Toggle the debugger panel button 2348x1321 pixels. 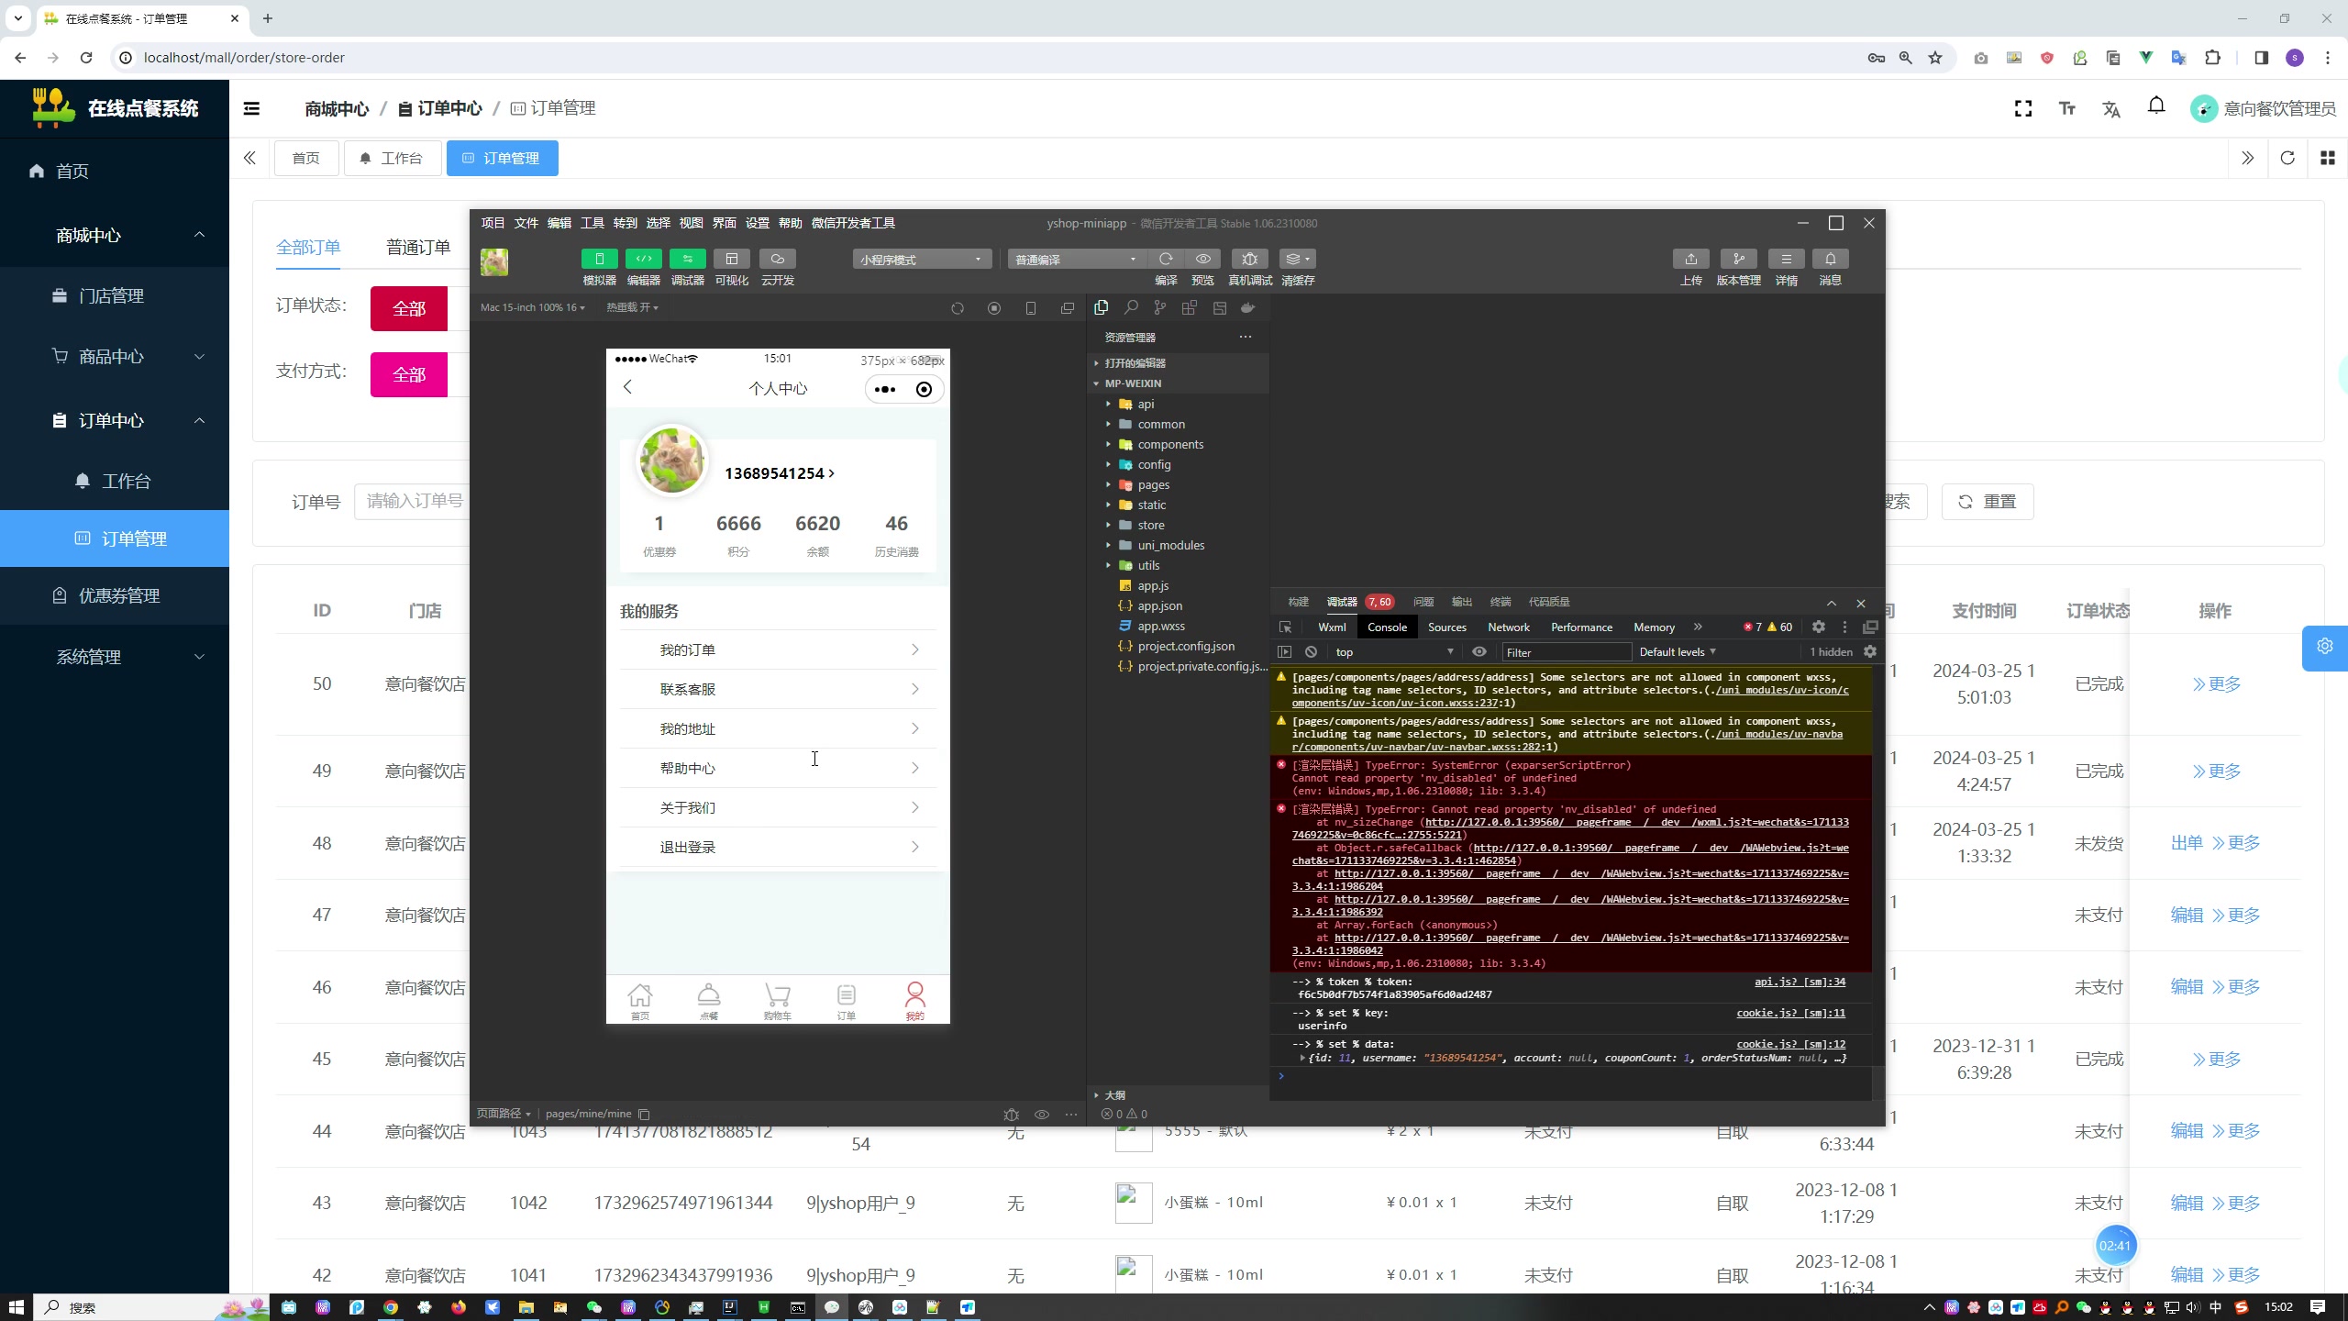(687, 259)
